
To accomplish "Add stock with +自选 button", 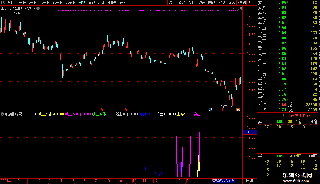I will point(242,3).
